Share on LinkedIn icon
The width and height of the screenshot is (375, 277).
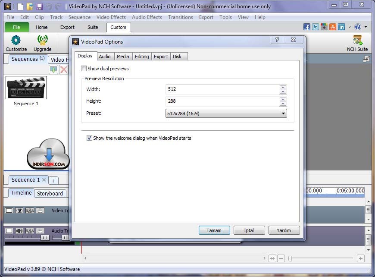341,27
